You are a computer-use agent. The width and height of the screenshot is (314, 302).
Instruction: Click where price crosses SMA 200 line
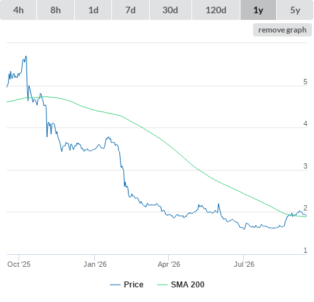coord(289,214)
